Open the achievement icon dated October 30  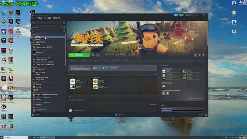[x=95, y=82]
